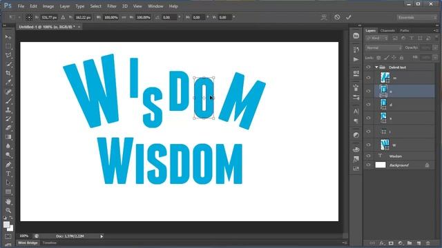Select the Lasso tool
Viewport: 442px width, 248px height.
coord(8,55)
